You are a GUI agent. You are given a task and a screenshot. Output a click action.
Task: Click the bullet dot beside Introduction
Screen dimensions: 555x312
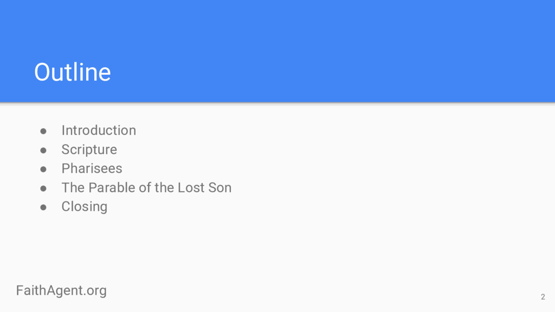click(43, 131)
